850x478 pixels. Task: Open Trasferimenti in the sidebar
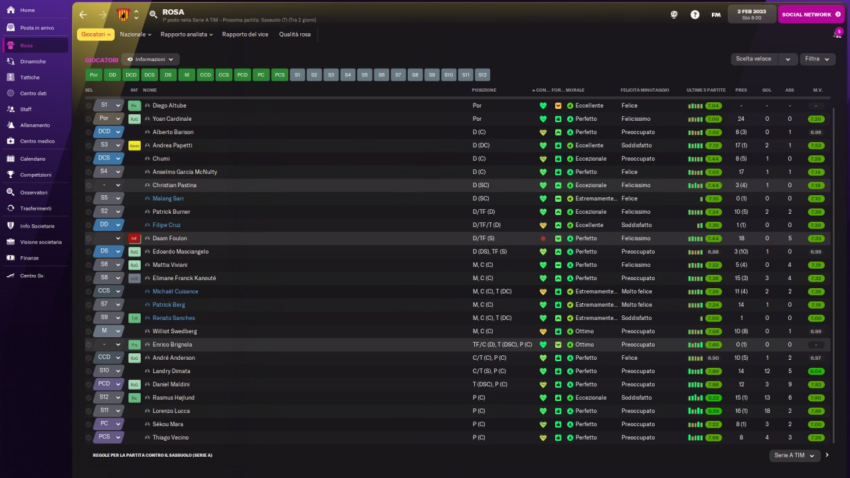click(36, 208)
